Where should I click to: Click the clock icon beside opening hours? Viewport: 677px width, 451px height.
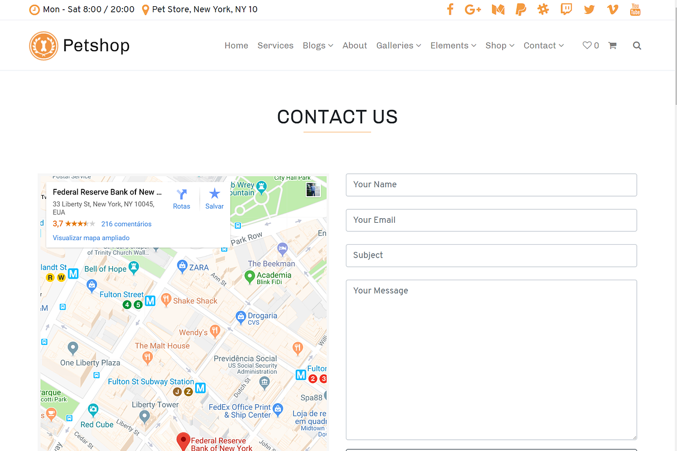point(34,10)
